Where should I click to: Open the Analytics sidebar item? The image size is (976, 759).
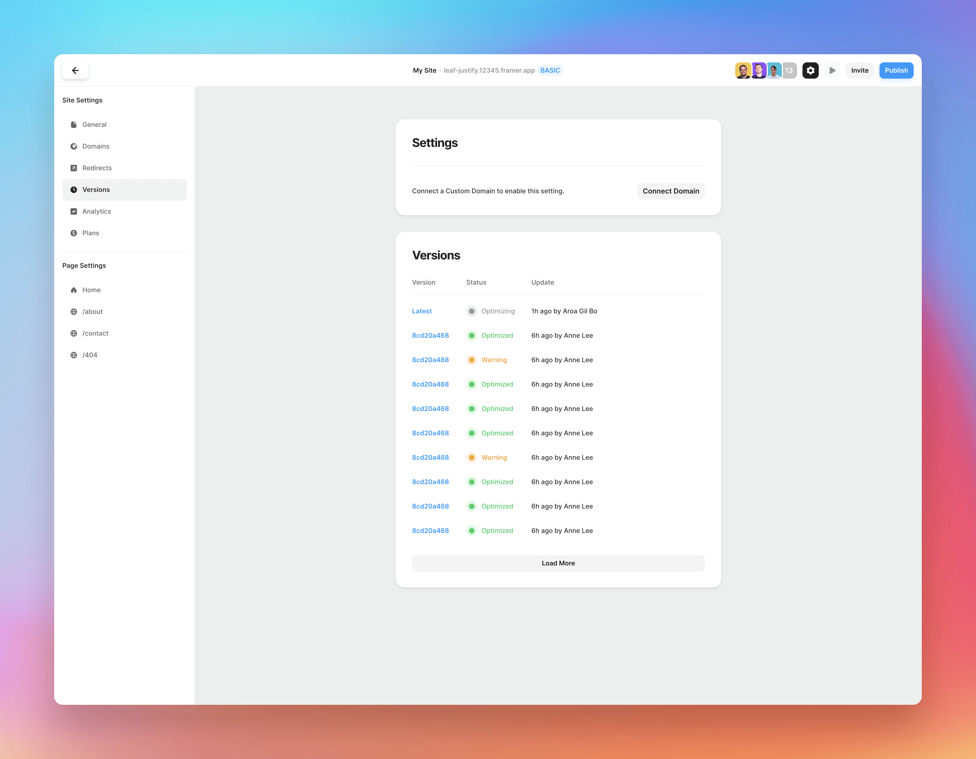(x=97, y=211)
